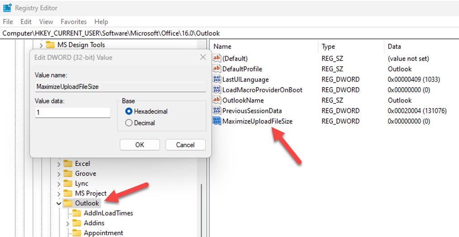
Task: Select the Addins key label
Action: click(x=94, y=223)
